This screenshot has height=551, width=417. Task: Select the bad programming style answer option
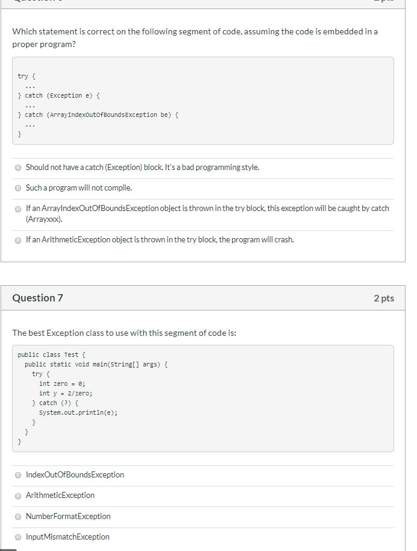click(x=18, y=168)
